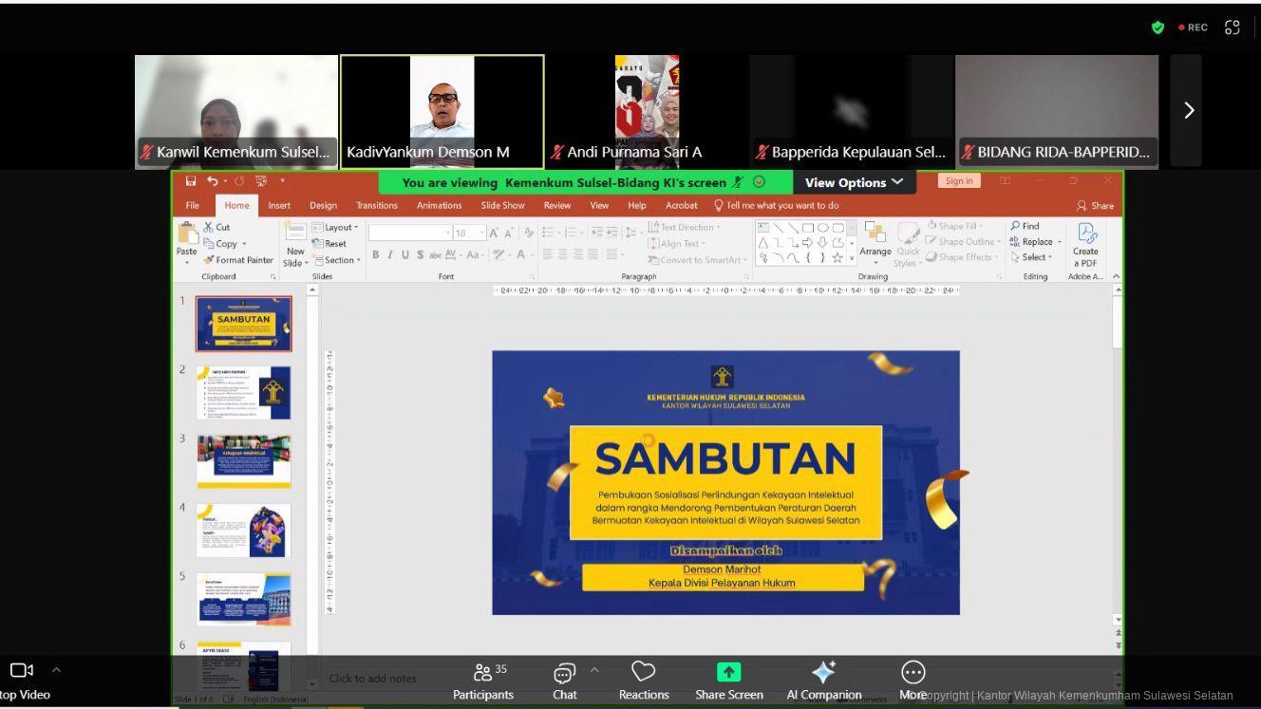Select slide 3 thumbnail in panel

(x=244, y=461)
